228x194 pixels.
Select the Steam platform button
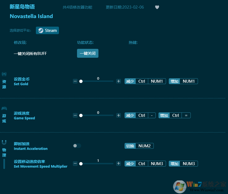click(47, 31)
